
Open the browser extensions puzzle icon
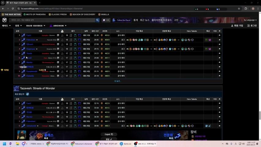(246, 9)
